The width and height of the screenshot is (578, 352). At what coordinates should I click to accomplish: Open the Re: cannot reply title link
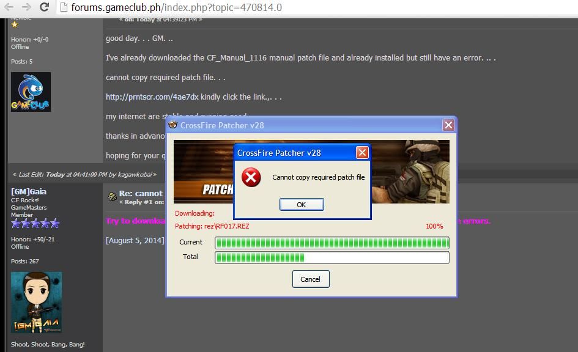click(x=141, y=193)
